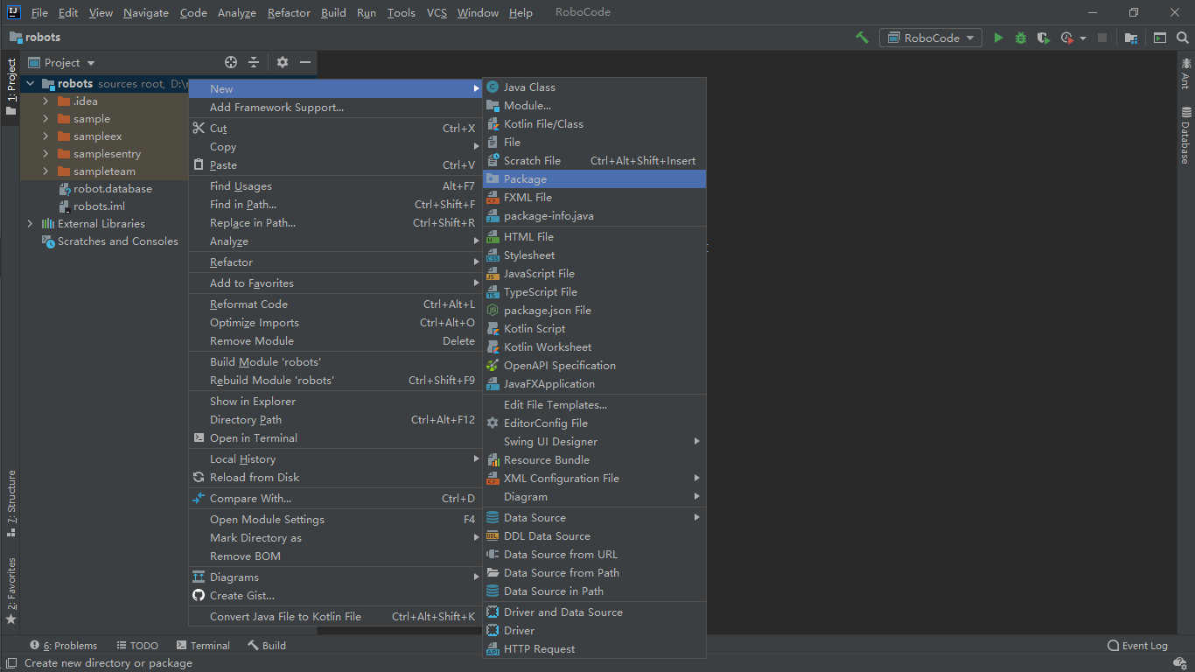The height and width of the screenshot is (672, 1195).
Task: Select HTTP Request entry
Action: coord(594,649)
